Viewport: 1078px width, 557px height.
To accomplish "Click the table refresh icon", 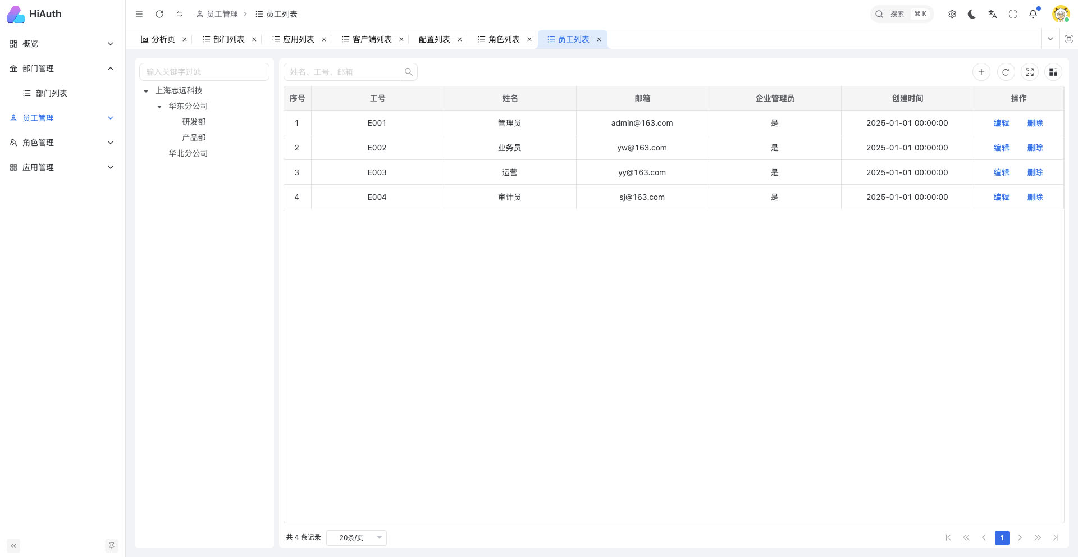I will (1006, 72).
